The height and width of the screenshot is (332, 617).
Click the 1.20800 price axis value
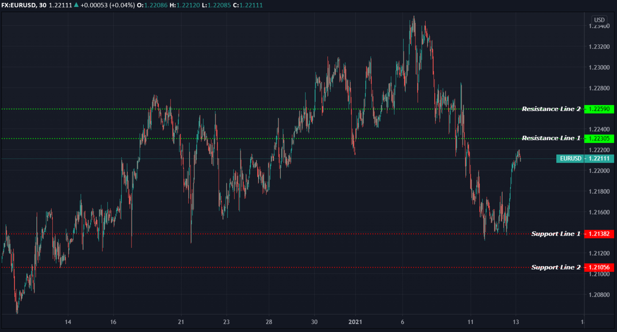[599, 294]
